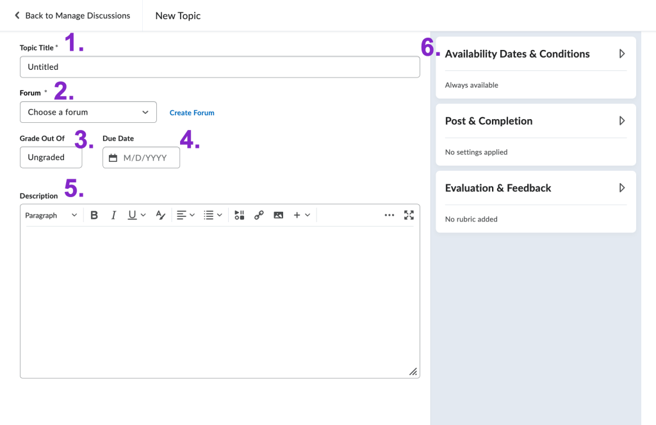Click the Insert Quicklink icon

coord(259,215)
